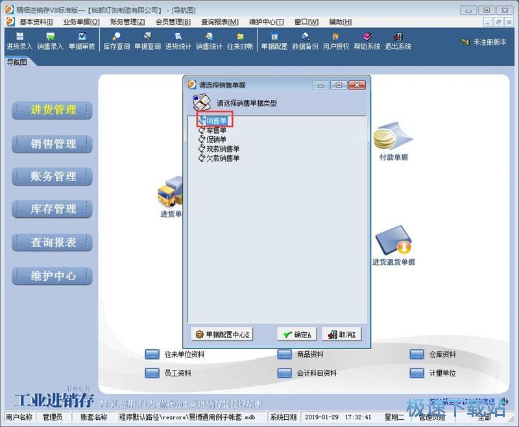Open the 销售统计 tool
Image resolution: width=519 pixels, height=427 pixels.
209,42
